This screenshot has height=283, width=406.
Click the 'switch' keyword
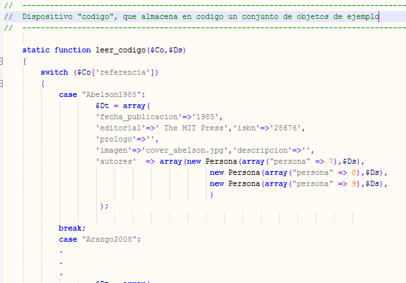pos(54,72)
